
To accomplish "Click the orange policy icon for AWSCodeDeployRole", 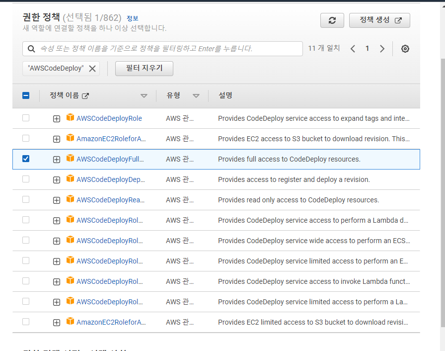I will tap(70, 117).
